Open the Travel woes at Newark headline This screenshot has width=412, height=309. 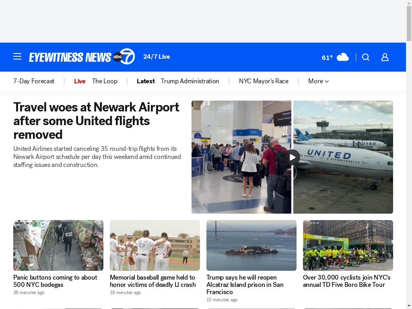pos(97,121)
